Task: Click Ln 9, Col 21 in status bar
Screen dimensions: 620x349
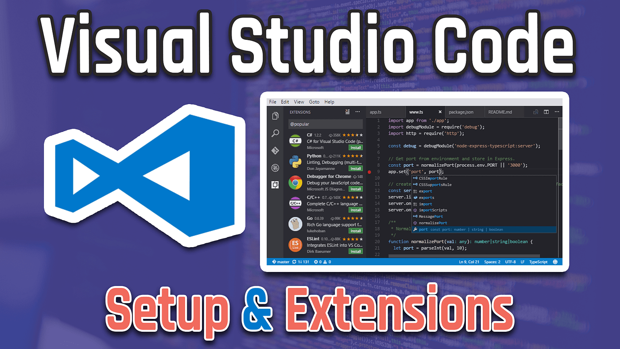Action: tap(469, 262)
